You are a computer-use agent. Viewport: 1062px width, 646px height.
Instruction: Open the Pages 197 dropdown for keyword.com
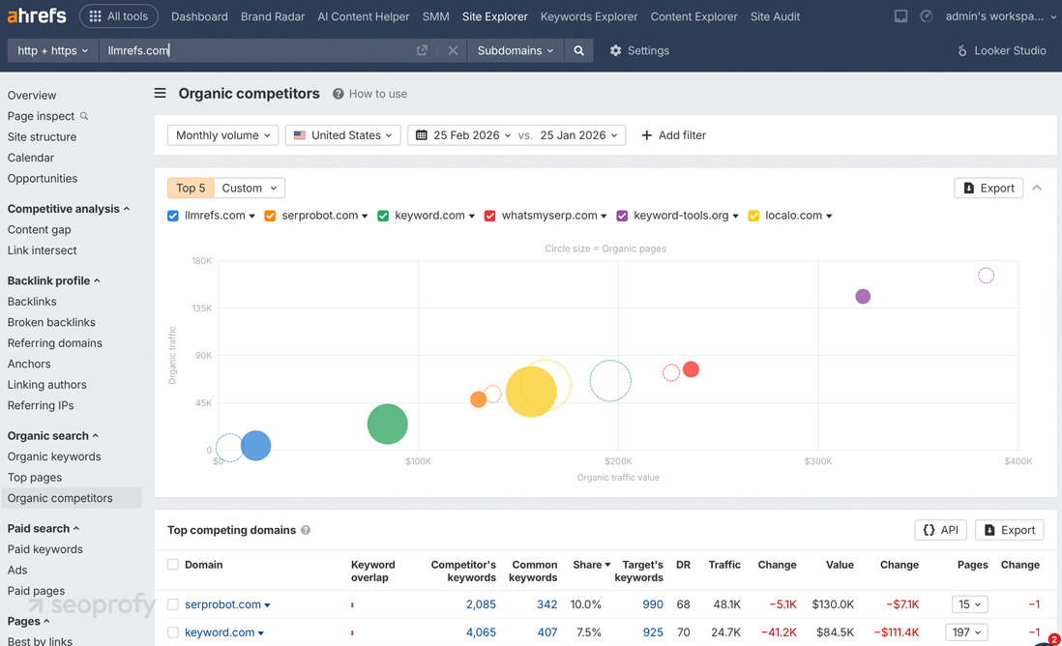[966, 631]
